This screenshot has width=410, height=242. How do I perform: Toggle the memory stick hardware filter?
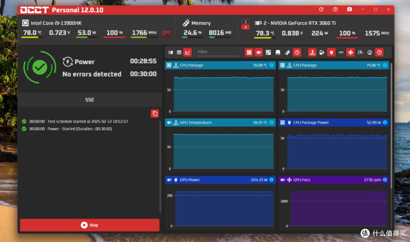tap(287, 52)
